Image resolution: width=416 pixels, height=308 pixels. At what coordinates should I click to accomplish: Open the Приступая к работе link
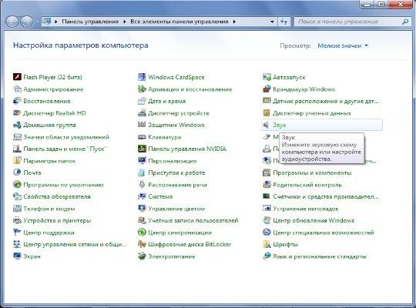[176, 172]
